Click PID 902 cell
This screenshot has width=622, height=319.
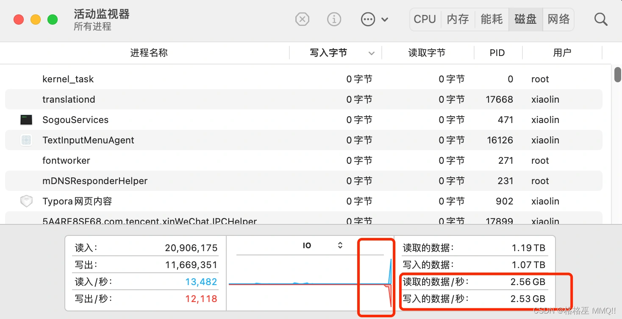(x=504, y=201)
